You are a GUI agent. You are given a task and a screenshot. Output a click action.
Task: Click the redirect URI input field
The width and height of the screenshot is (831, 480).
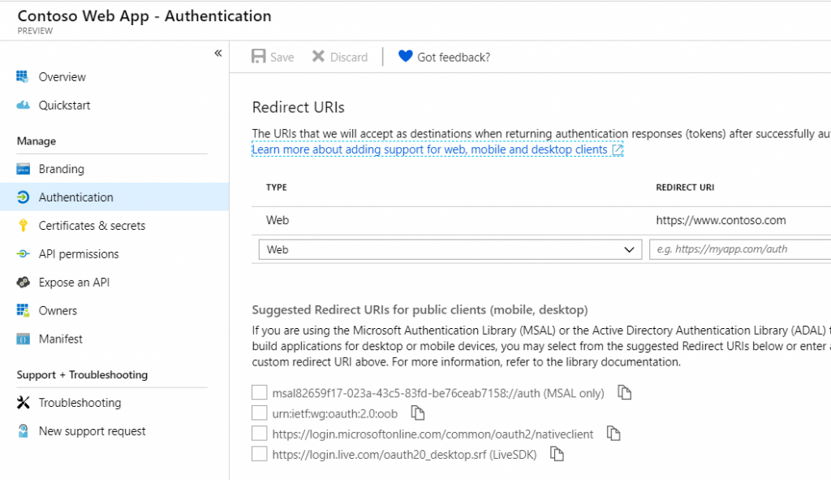coord(740,249)
